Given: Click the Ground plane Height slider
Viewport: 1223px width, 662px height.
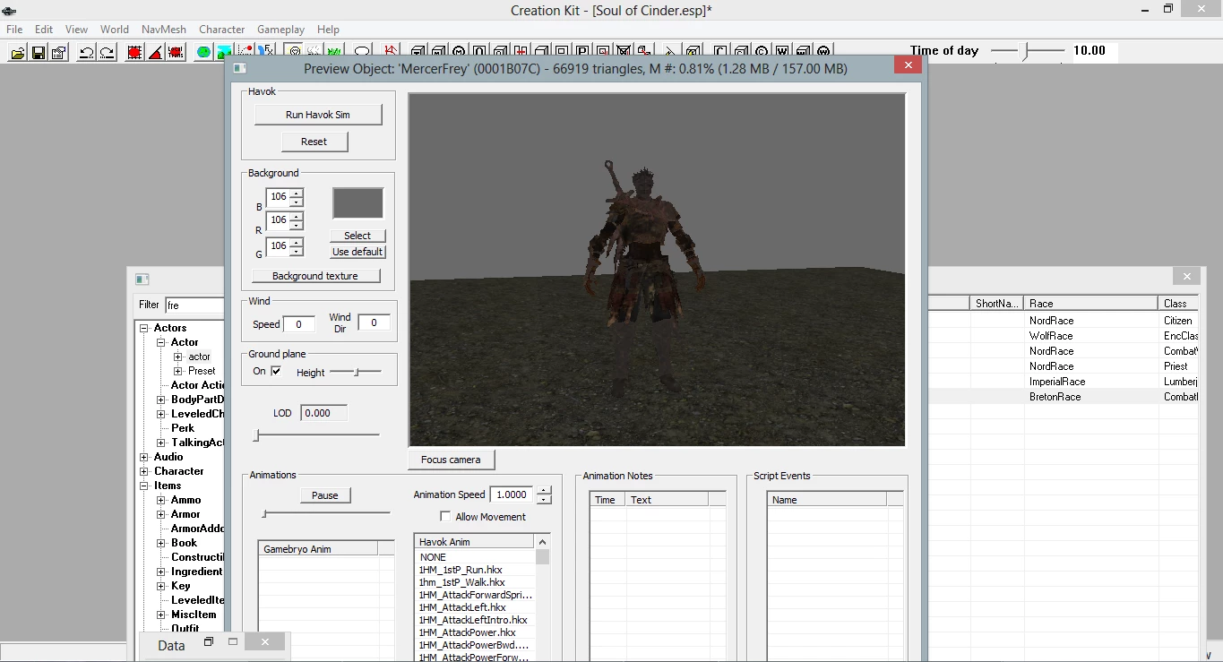Looking at the screenshot, I should pos(356,372).
